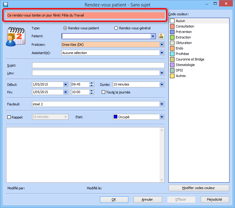Click the tooth application icon in title bar
The width and height of the screenshot is (235, 208).
(x=6, y=5)
